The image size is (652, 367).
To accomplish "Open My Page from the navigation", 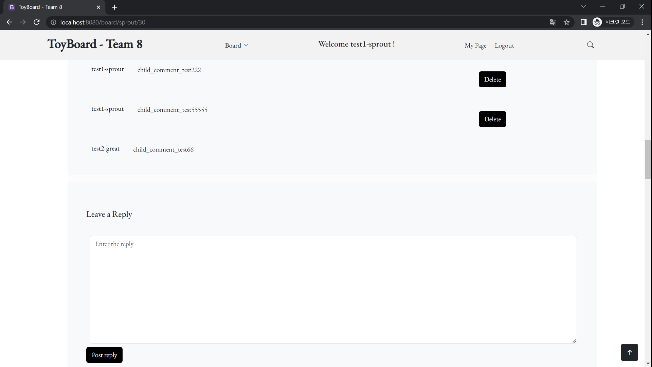I will click(x=475, y=45).
